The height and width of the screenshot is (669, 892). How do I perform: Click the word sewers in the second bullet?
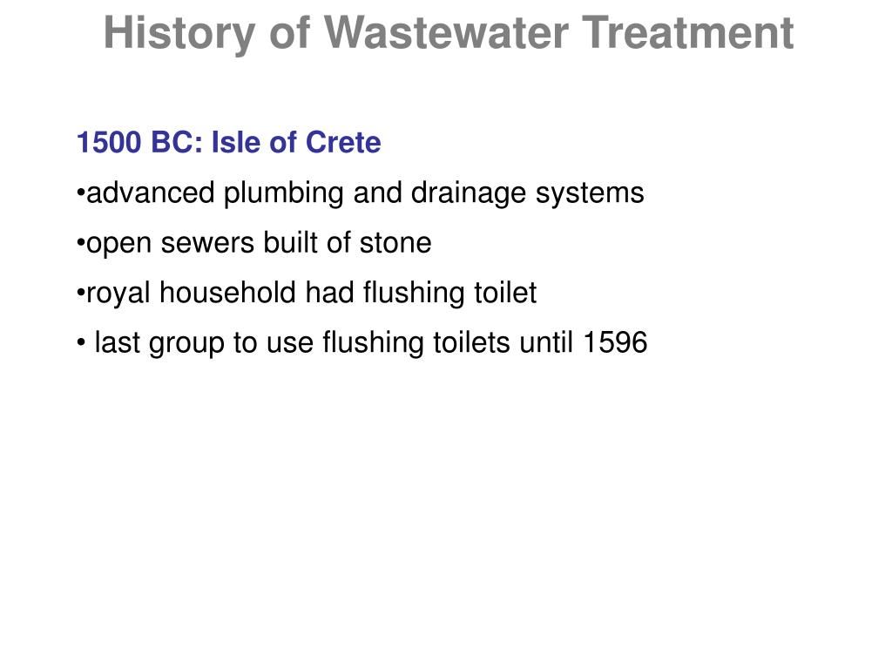(x=207, y=245)
